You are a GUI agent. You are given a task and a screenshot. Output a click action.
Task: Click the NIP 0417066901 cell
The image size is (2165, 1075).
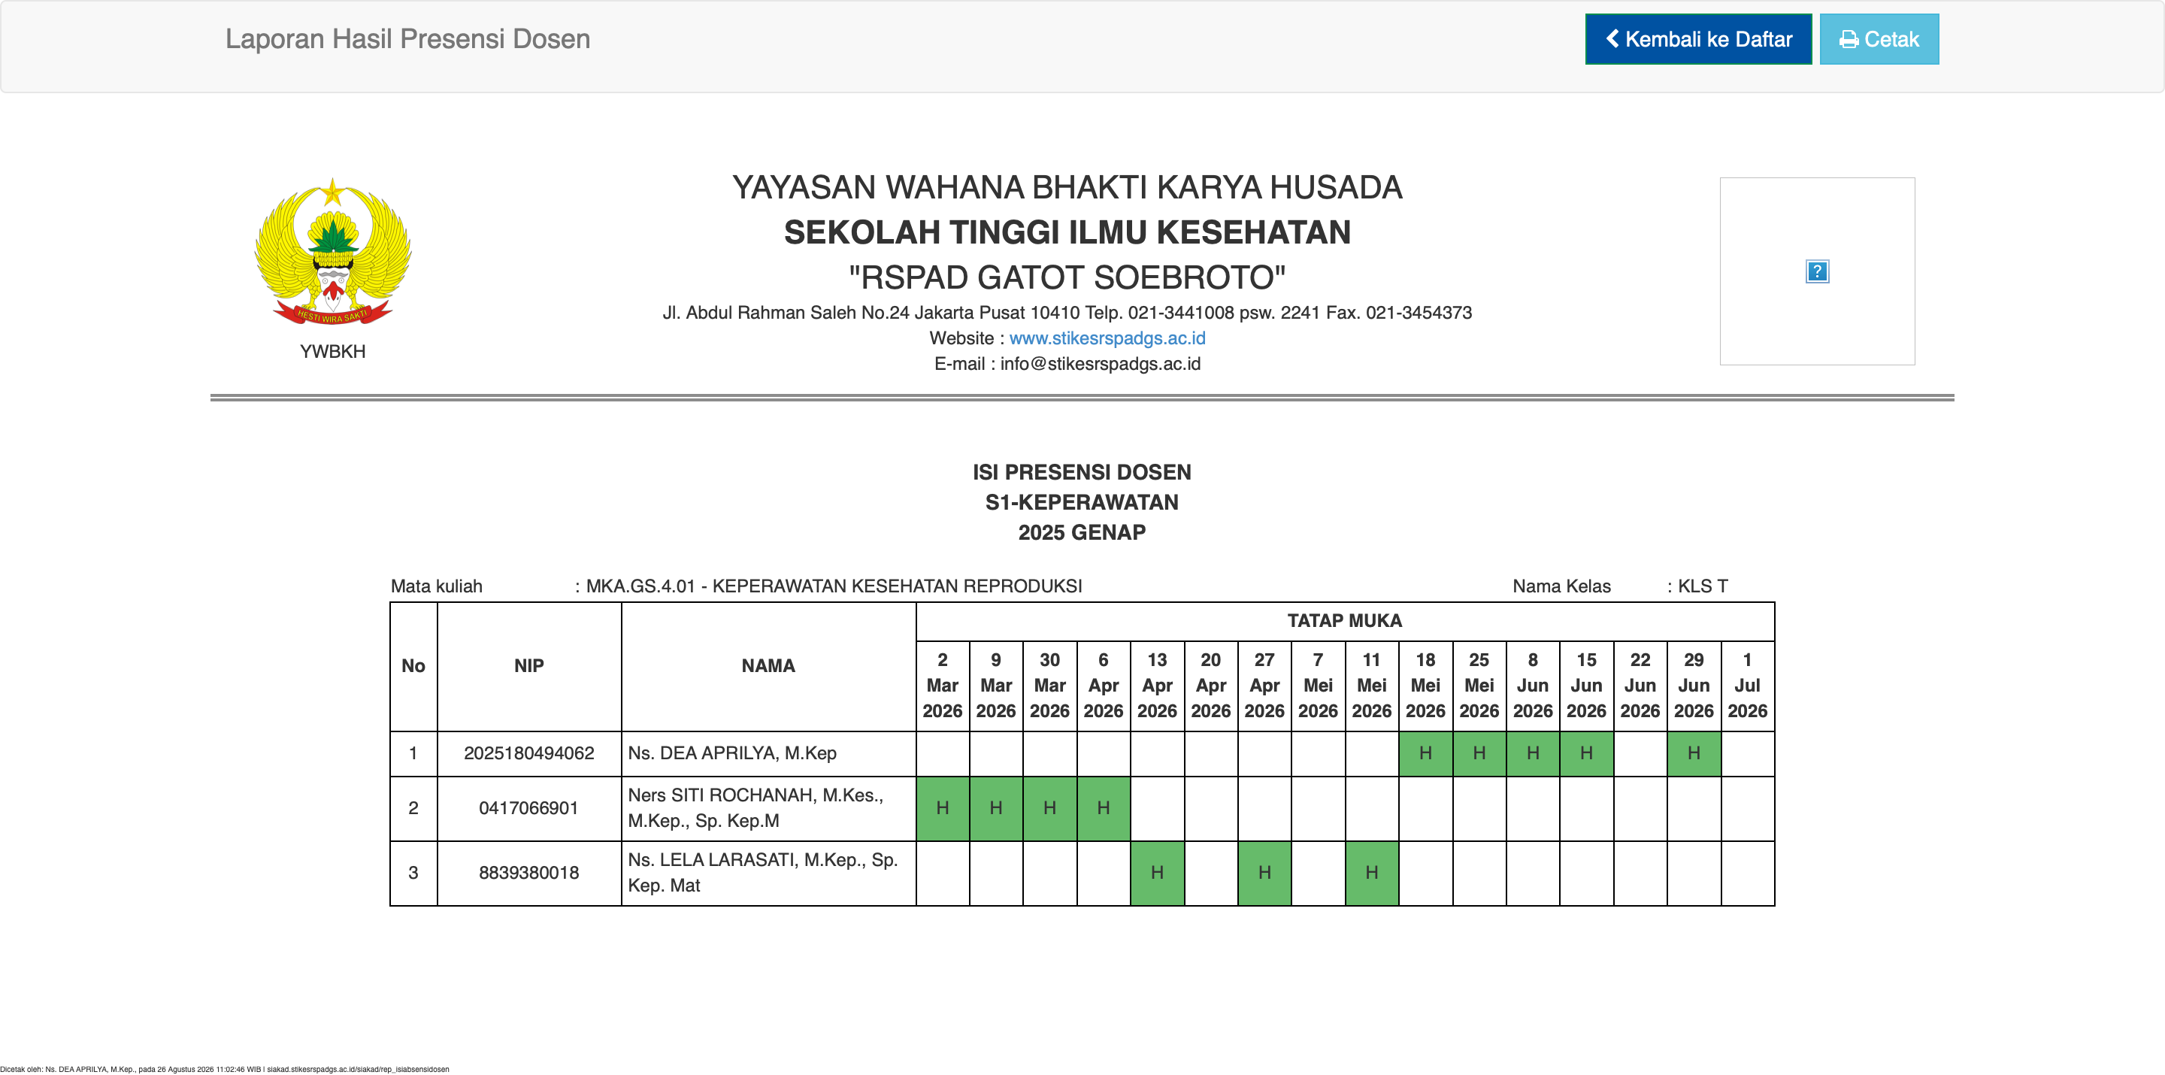click(528, 809)
